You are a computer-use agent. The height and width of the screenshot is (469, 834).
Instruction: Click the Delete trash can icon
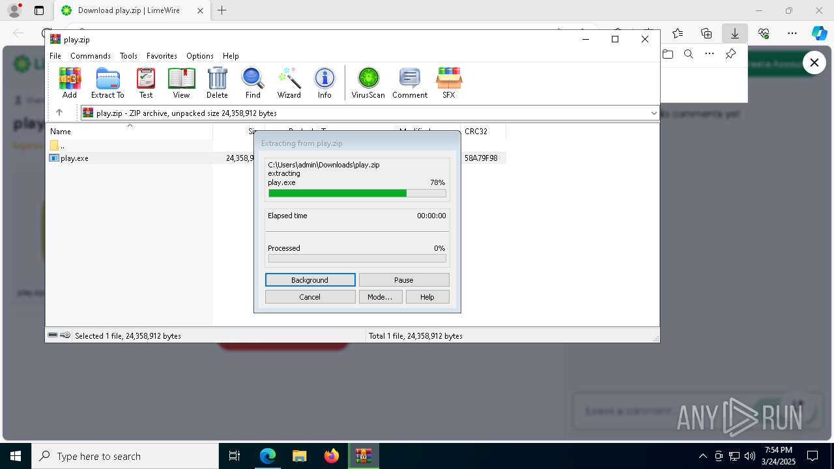217,83
